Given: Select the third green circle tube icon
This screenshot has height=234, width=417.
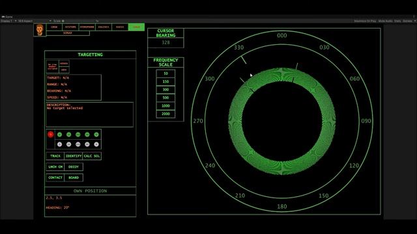Looking at the screenshot, I should pyautogui.click(x=78, y=135).
